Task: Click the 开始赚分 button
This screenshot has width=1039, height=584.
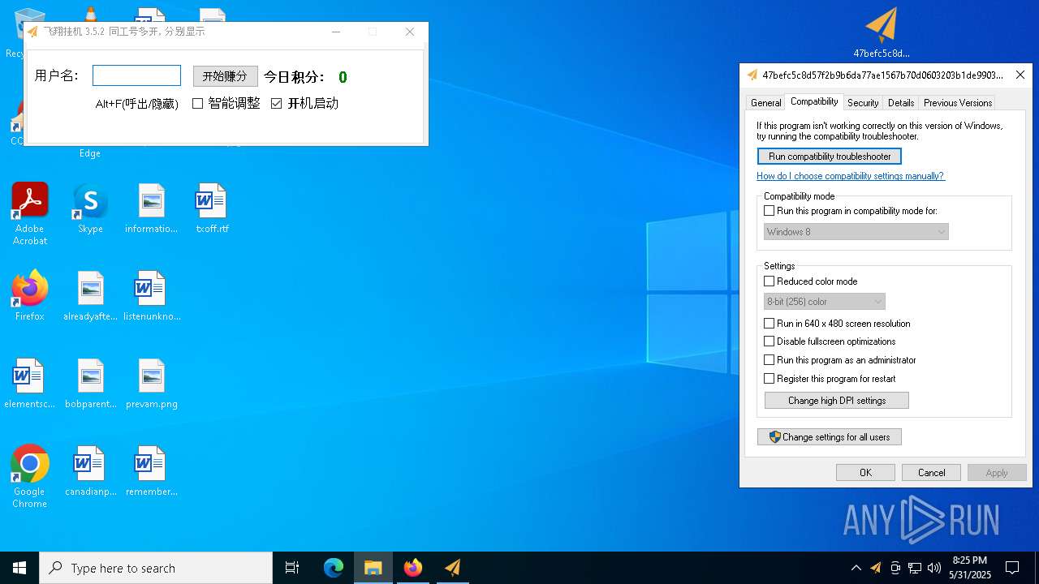Action: click(225, 76)
